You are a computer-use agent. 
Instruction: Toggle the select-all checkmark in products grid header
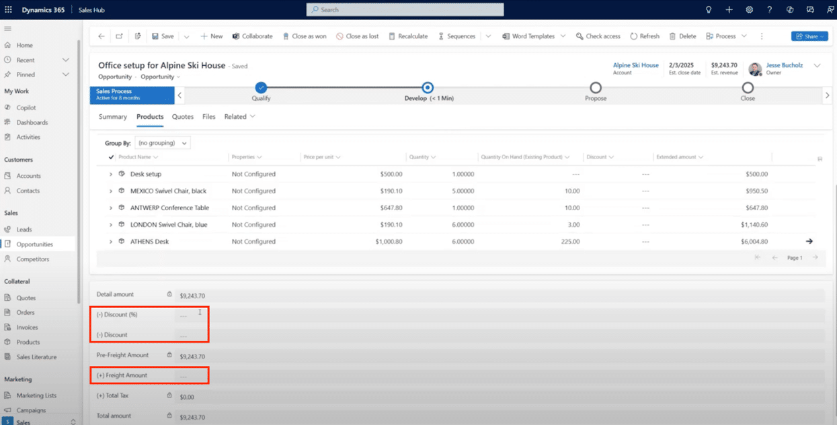pos(111,157)
